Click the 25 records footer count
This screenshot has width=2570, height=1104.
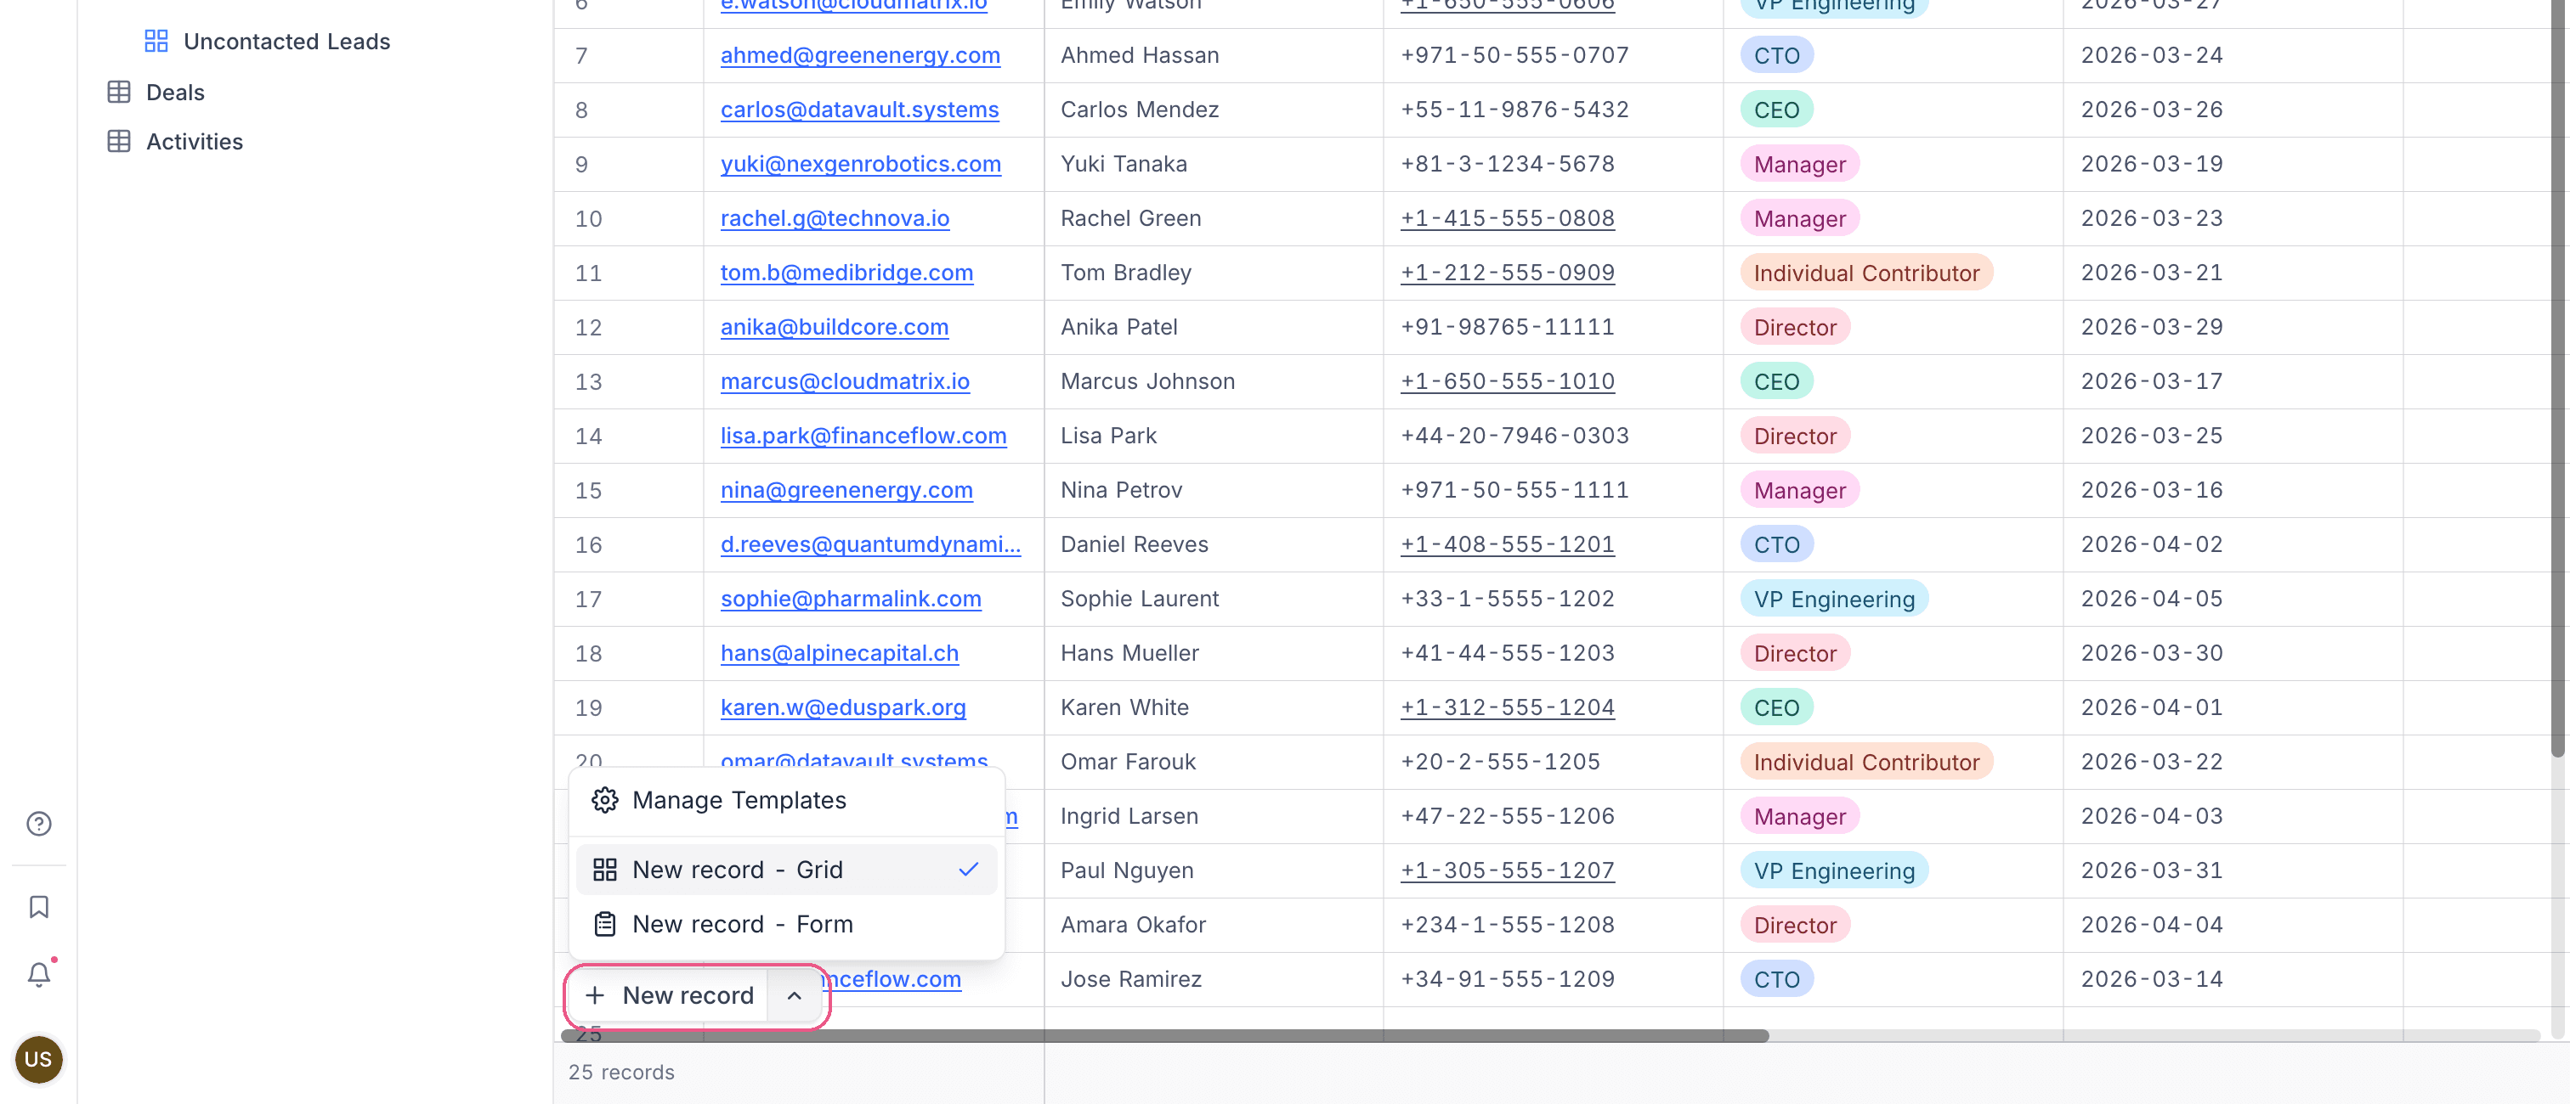620,1072
